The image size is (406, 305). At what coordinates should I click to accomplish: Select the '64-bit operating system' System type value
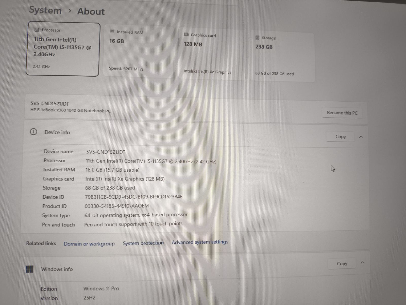[x=136, y=215]
